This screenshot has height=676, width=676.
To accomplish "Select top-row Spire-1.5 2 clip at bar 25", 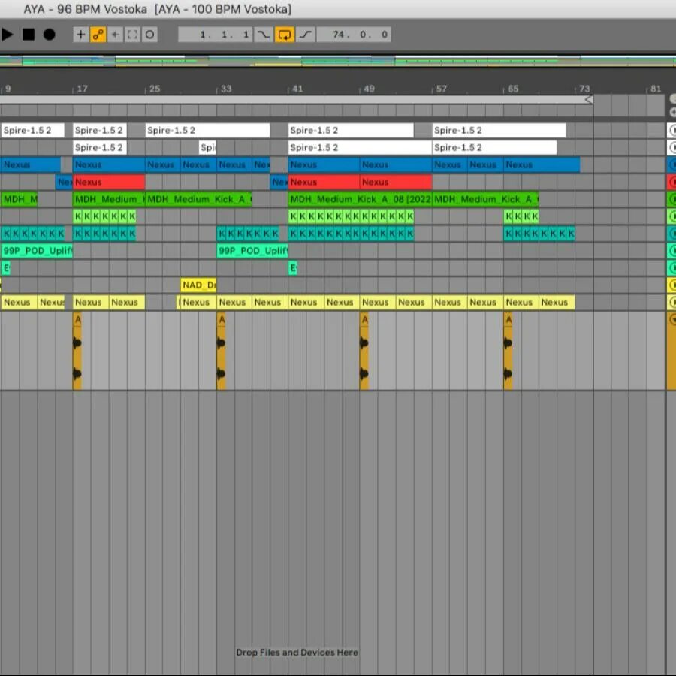I will [x=207, y=130].
